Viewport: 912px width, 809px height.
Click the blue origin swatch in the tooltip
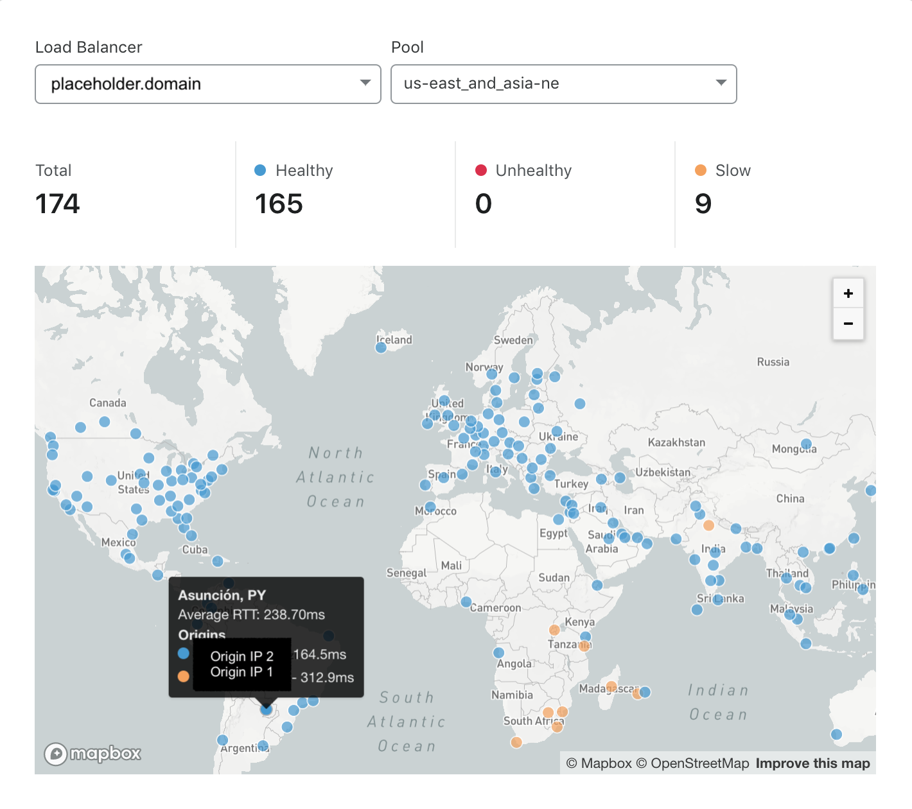coord(184,654)
